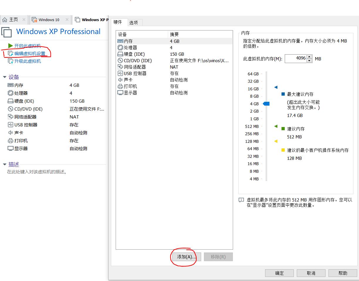359x281 pixels.
Task: Click the circled 添加(A) button
Action: [x=186, y=257]
